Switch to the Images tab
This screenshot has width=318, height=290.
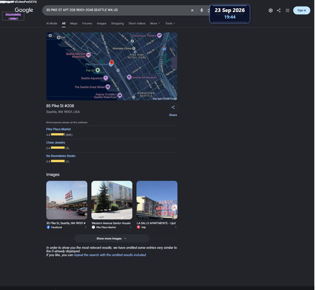pyautogui.click(x=102, y=24)
